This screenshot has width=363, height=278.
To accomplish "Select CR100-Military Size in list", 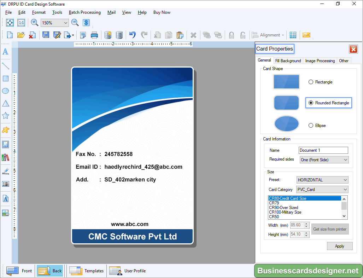I will pyautogui.click(x=285, y=212).
